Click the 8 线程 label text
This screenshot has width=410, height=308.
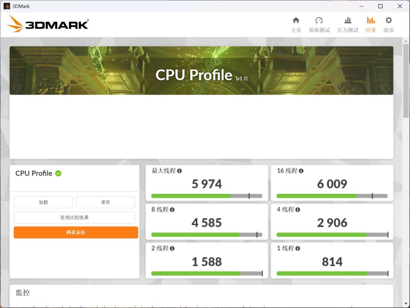click(160, 210)
